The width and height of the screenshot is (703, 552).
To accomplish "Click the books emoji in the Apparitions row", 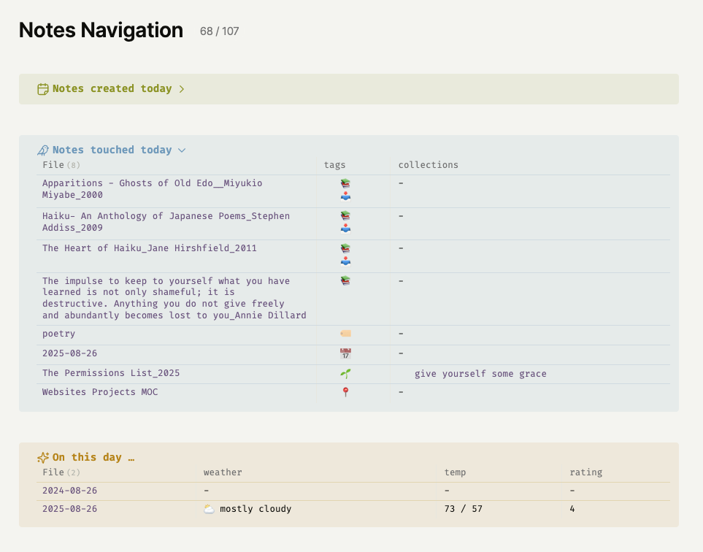I will point(345,184).
